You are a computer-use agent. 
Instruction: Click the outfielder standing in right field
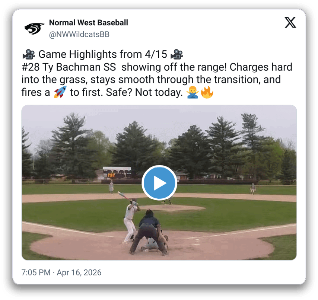point(253,188)
